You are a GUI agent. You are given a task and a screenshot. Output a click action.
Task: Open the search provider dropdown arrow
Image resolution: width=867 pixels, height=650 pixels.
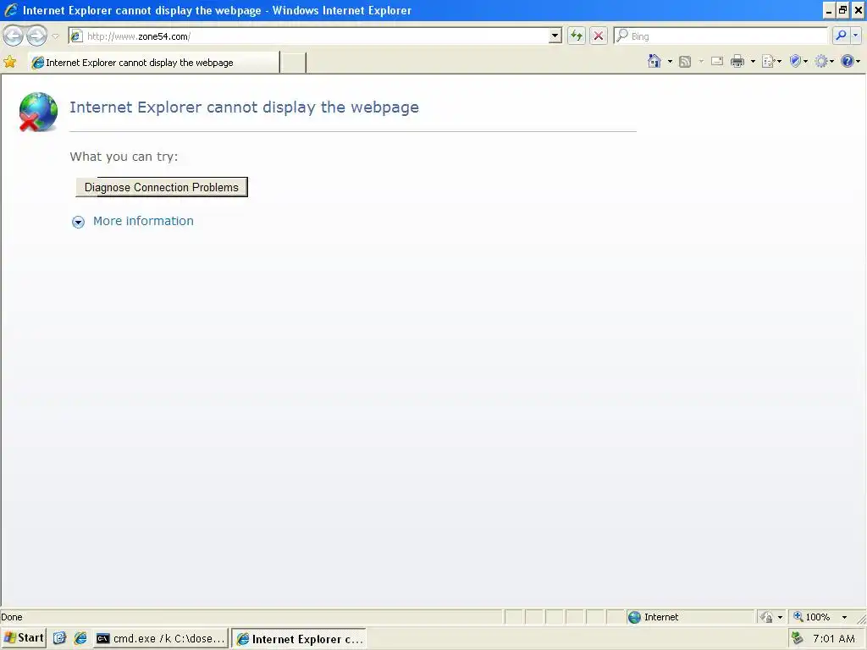coord(855,36)
